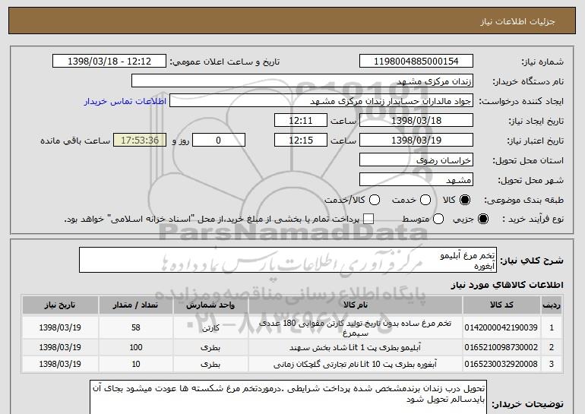This screenshot has height=414, width=585.
Task: Click the creation date field 1398/03/18
Action: pyautogui.click(x=416, y=121)
